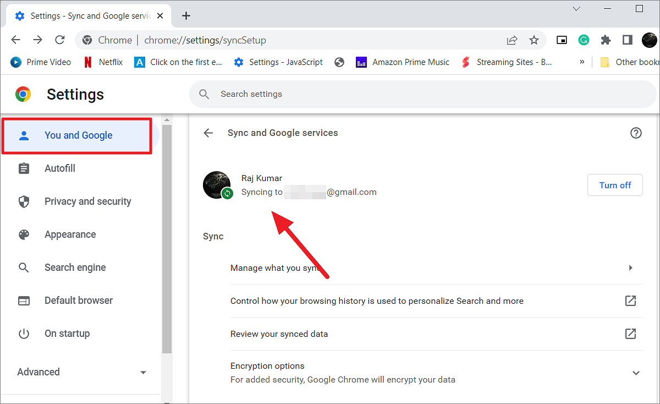This screenshot has height=404, width=660.
Task: Open the Appearance settings section
Action: click(x=70, y=234)
